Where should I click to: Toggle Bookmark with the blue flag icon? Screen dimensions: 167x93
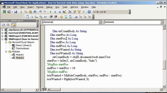point(76,17)
